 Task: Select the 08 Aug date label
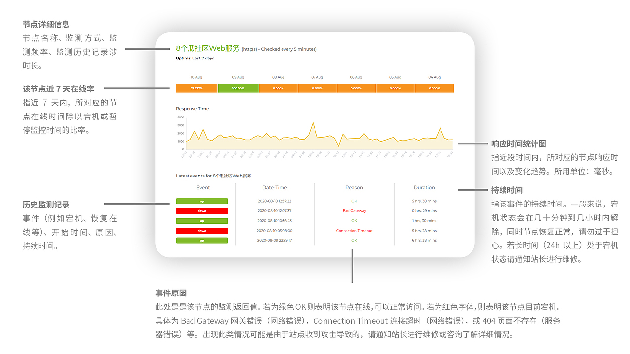[278, 77]
